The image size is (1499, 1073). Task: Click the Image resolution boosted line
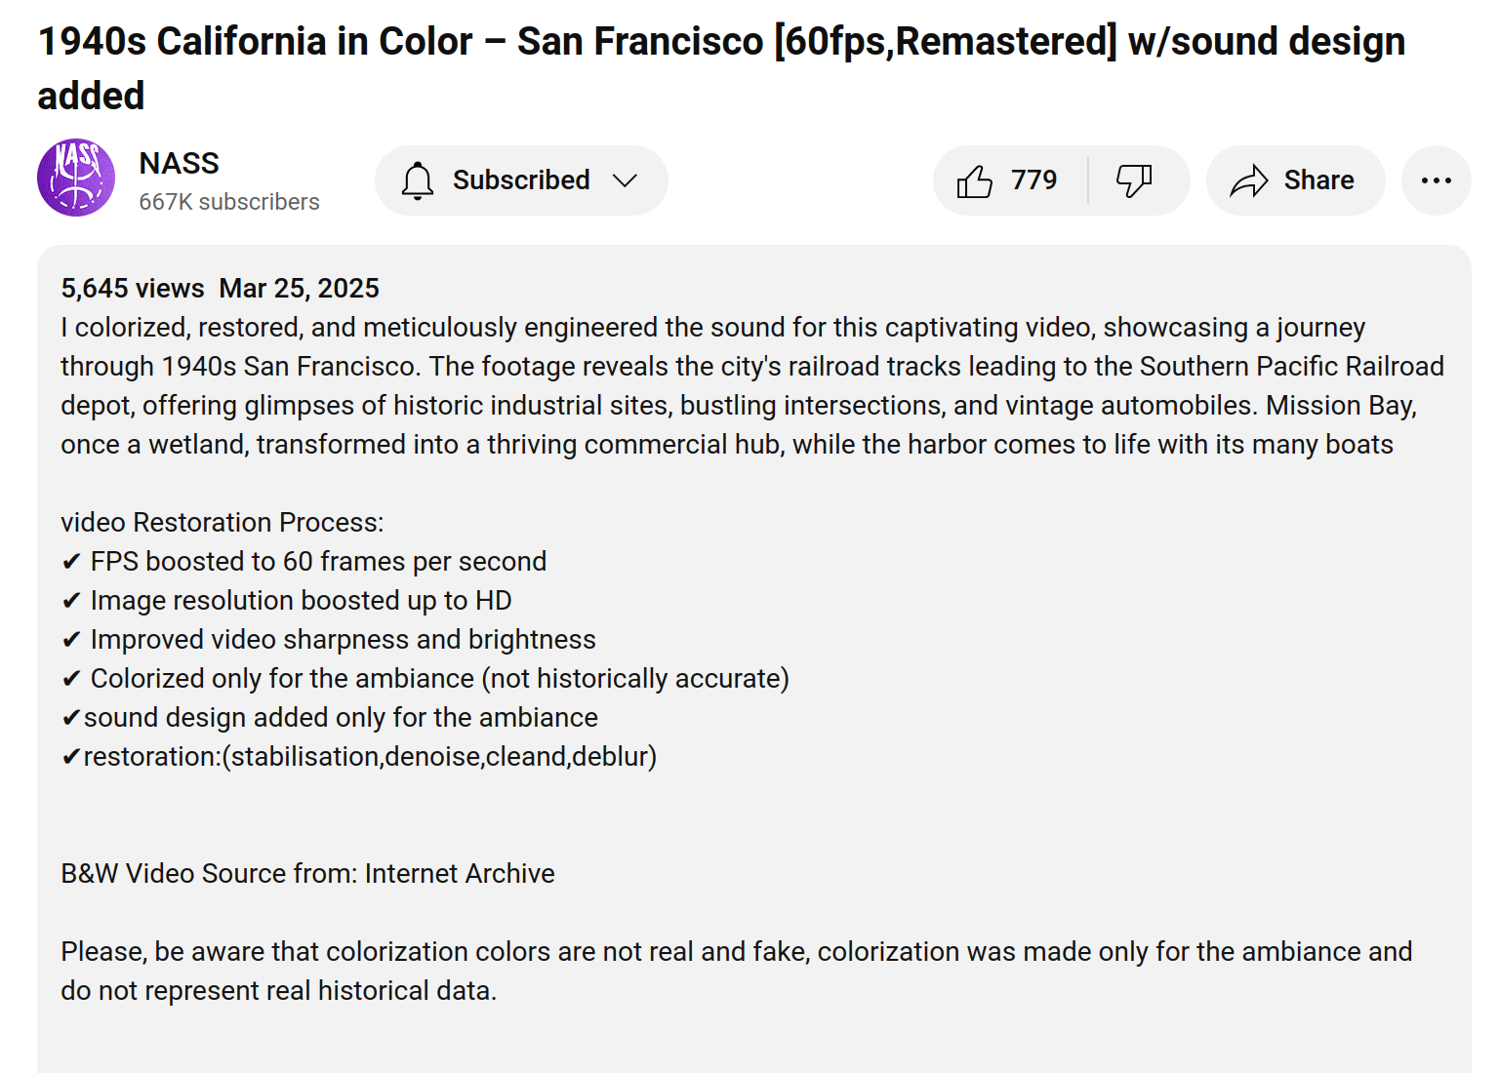point(301,601)
